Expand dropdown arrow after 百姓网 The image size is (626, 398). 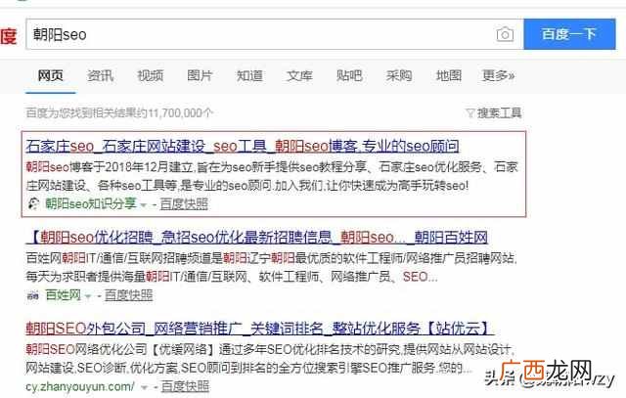click(88, 296)
